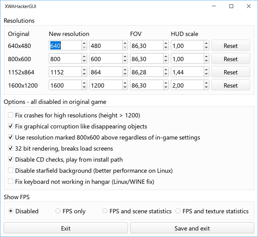
Task: Increase 1152x864 row FOV 86,28 with up arrow
Action: tap(166, 70)
